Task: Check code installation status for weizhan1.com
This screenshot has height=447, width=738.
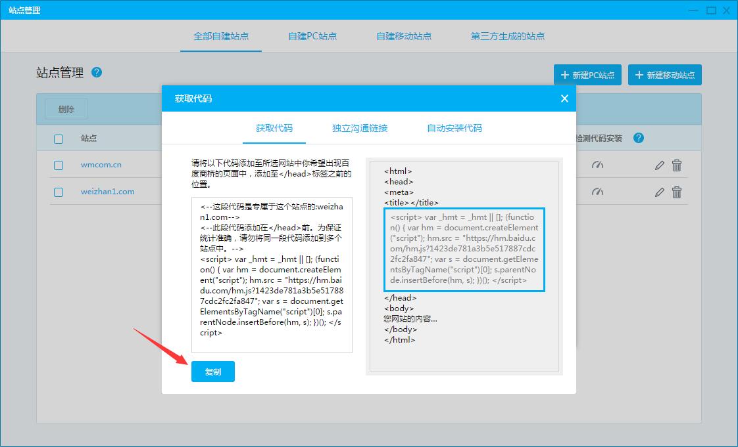Action: point(597,192)
